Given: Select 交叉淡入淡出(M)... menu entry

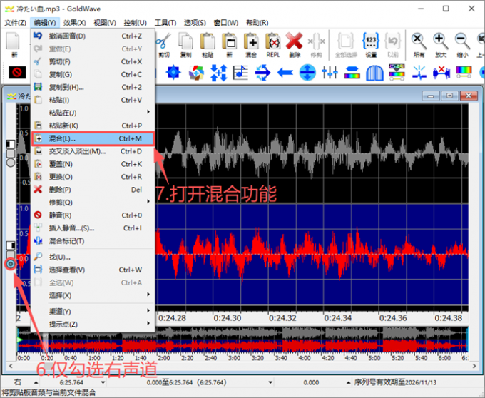Looking at the screenshot, I should [x=93, y=151].
